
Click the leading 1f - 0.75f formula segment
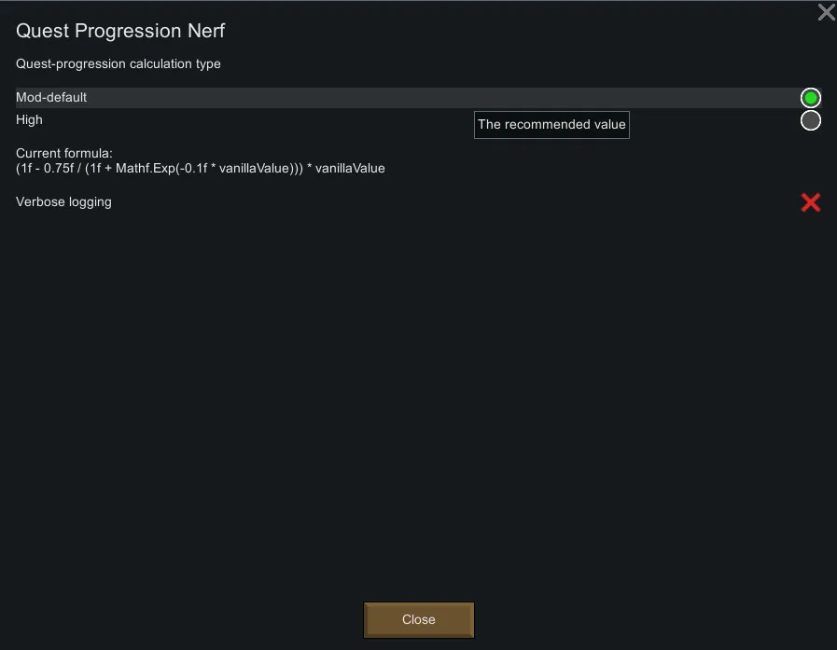tap(44, 169)
